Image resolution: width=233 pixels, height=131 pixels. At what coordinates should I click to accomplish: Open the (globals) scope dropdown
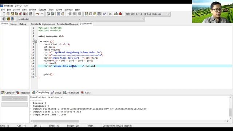click(x=49, y=19)
